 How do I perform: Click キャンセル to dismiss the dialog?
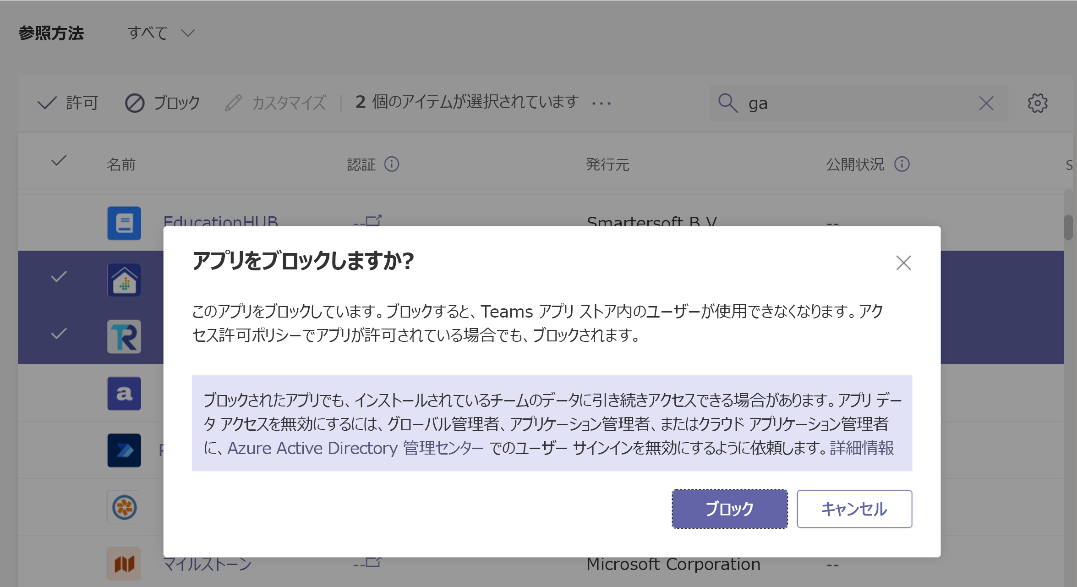[x=854, y=509]
